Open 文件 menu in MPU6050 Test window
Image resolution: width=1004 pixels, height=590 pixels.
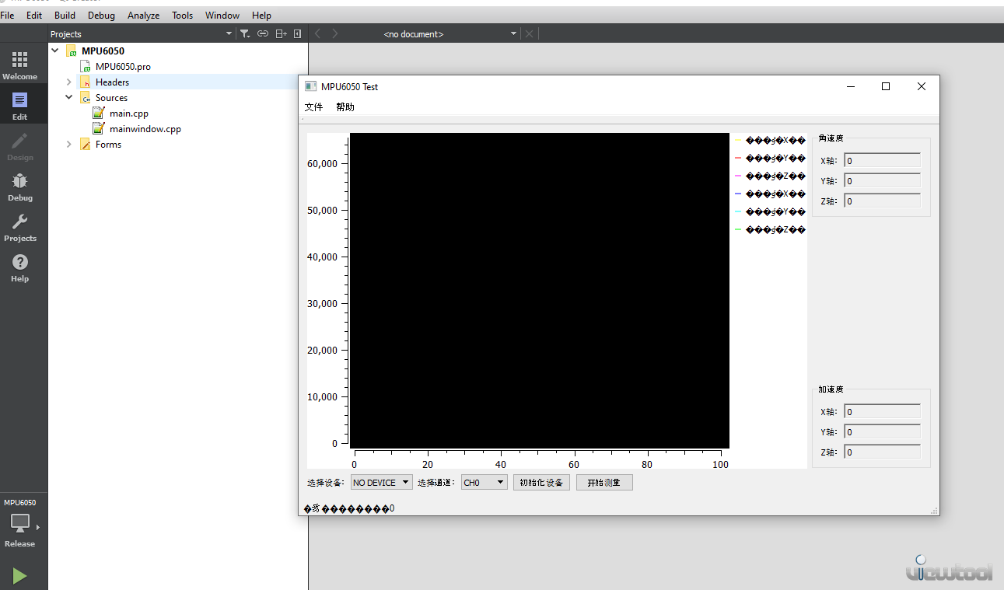coord(314,106)
